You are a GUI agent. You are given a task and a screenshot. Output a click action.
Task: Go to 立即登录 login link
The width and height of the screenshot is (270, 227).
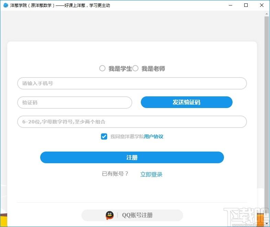tap(151, 174)
